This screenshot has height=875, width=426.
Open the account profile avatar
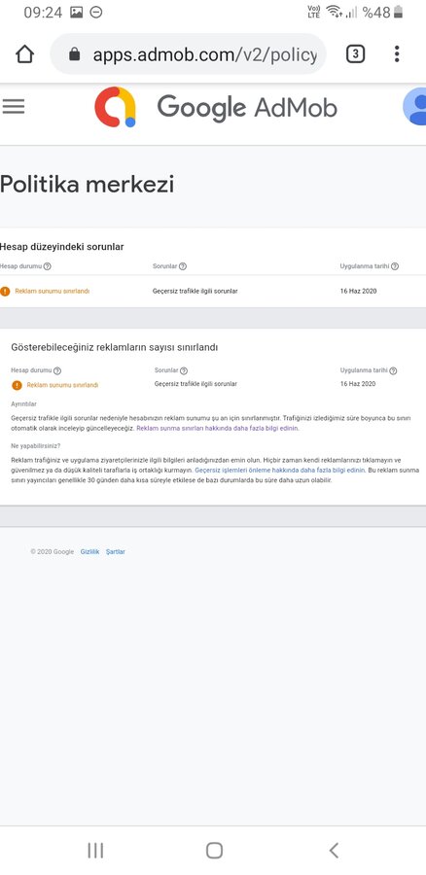tap(415, 106)
